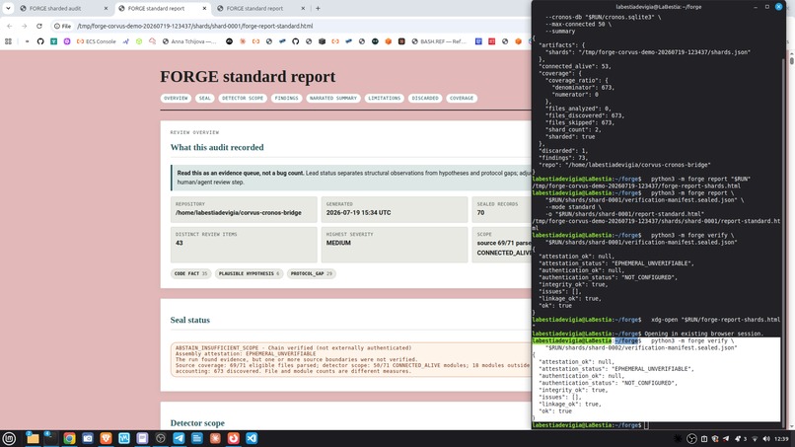This screenshot has width=795, height=447.
Task: Go forward in browser history
Action: click(x=24, y=26)
